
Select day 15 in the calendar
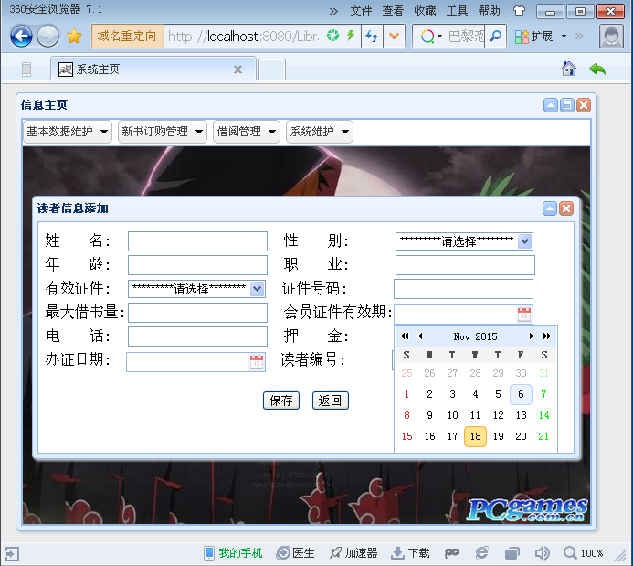point(407,436)
